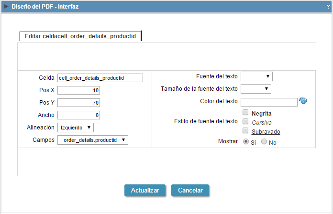This screenshot has height=214, width=333.
Task: Collapse the Diseño del PDF header triangle
Action: pos(6,6)
